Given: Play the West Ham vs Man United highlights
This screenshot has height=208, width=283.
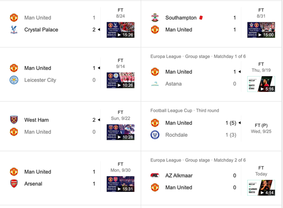Looking at the screenshot, I should pos(121,132).
